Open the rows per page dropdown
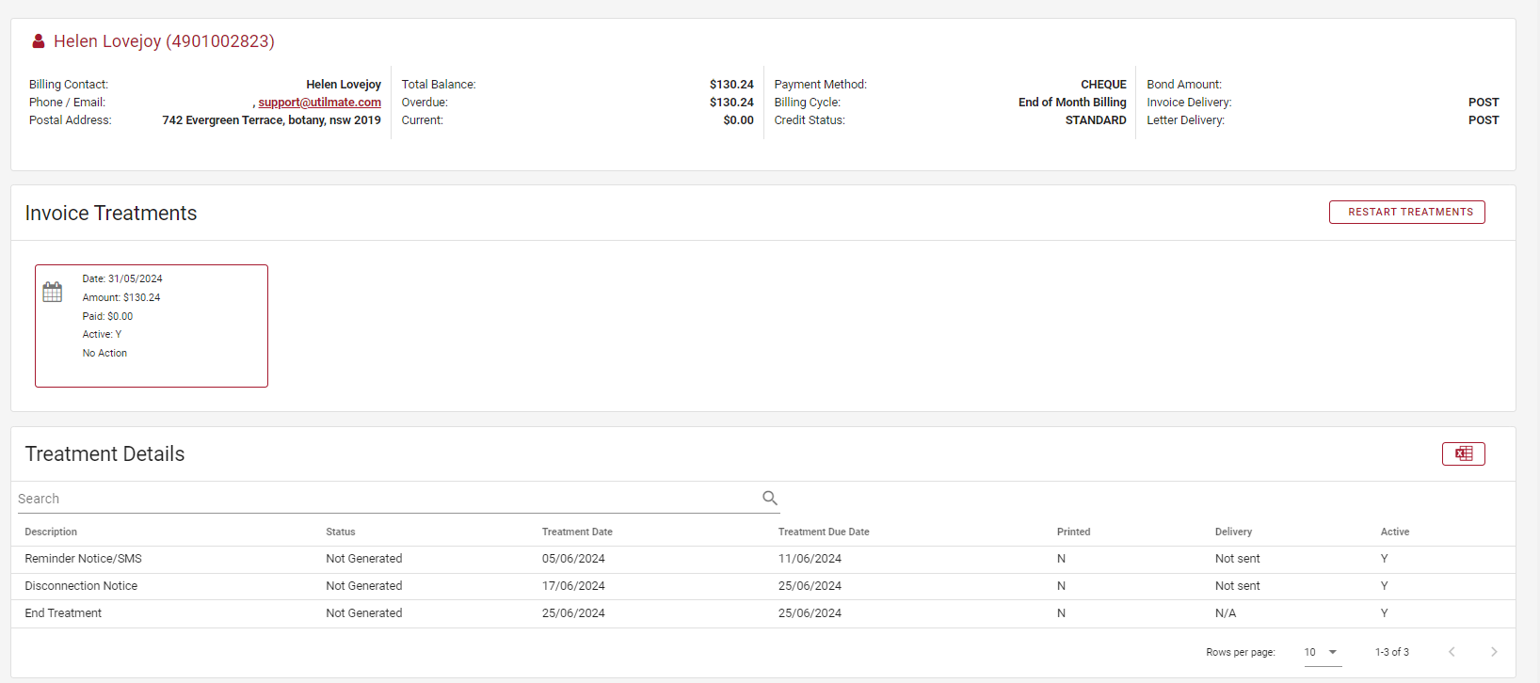The image size is (1540, 683). coord(1322,652)
